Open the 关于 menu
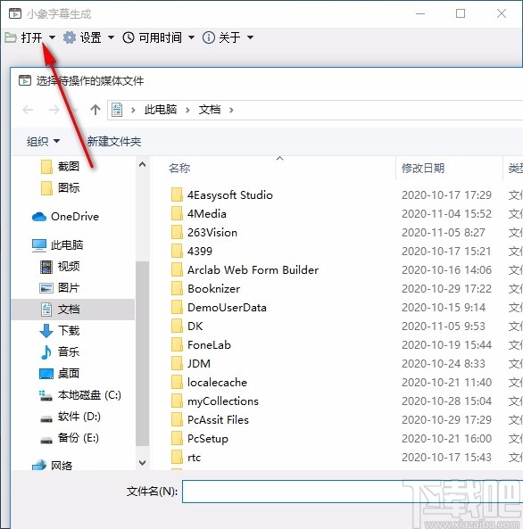Screen dimensions: 523x529 pyautogui.click(x=229, y=37)
